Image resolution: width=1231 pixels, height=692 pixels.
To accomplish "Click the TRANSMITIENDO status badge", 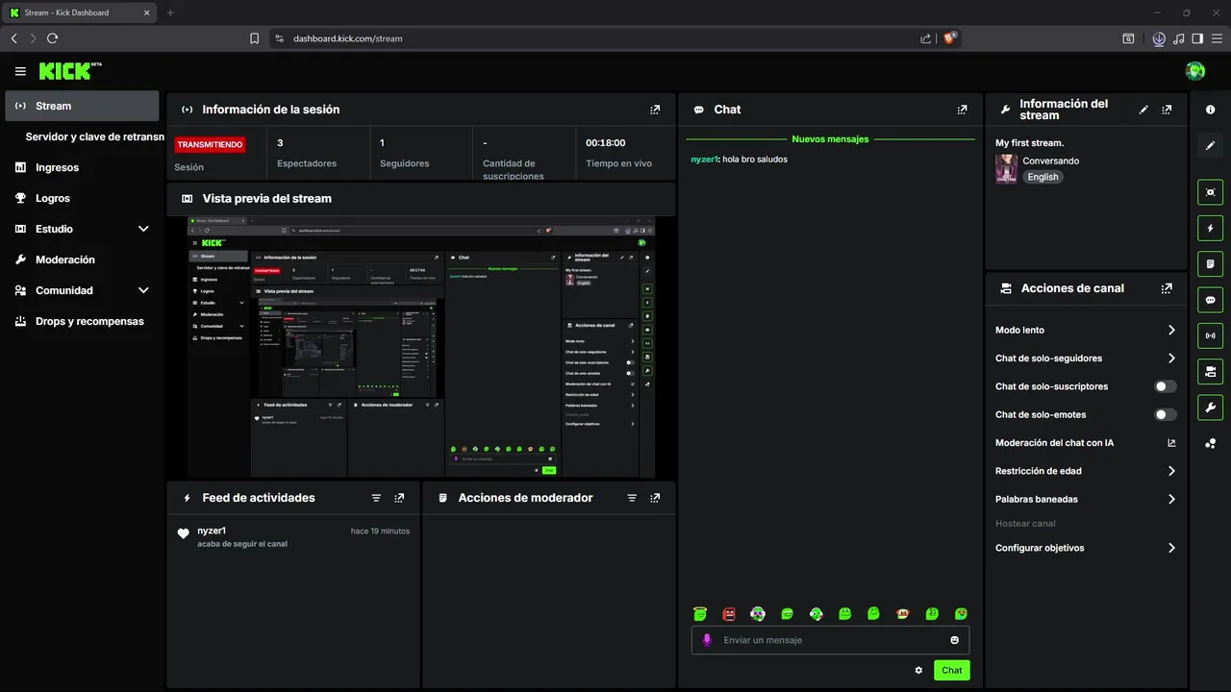I will [x=210, y=144].
